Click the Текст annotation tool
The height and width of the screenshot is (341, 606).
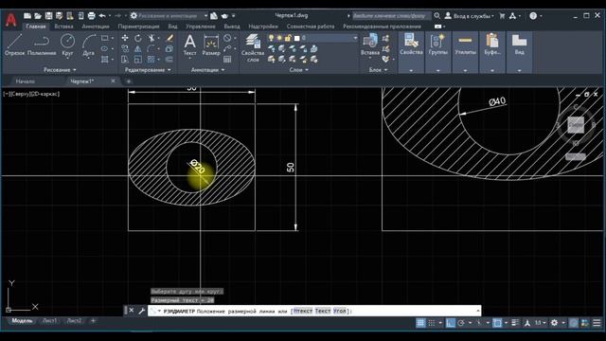tap(189, 45)
